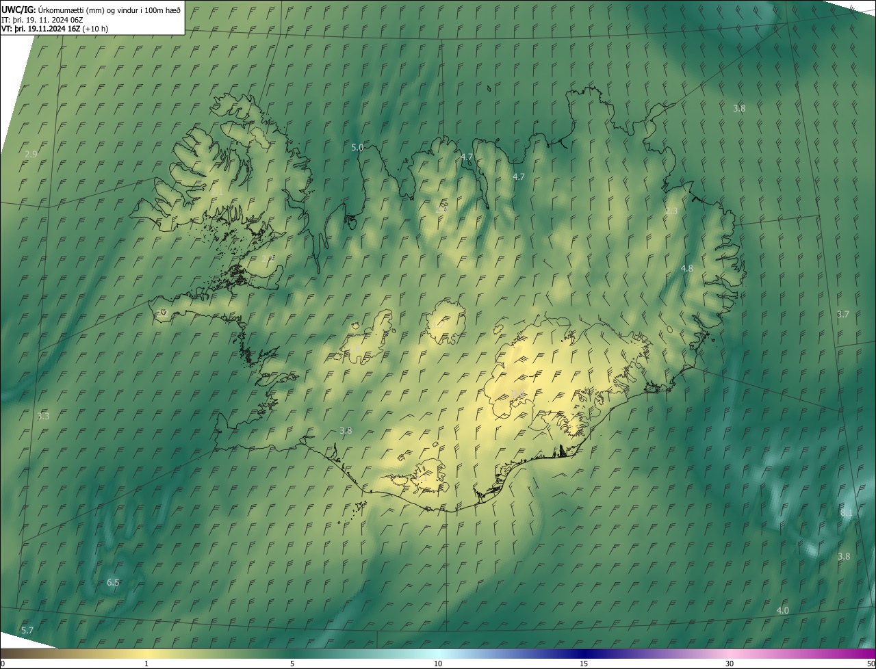Click the 1 tick on the color scale
Screen dimensions: 876x669
click(x=146, y=664)
